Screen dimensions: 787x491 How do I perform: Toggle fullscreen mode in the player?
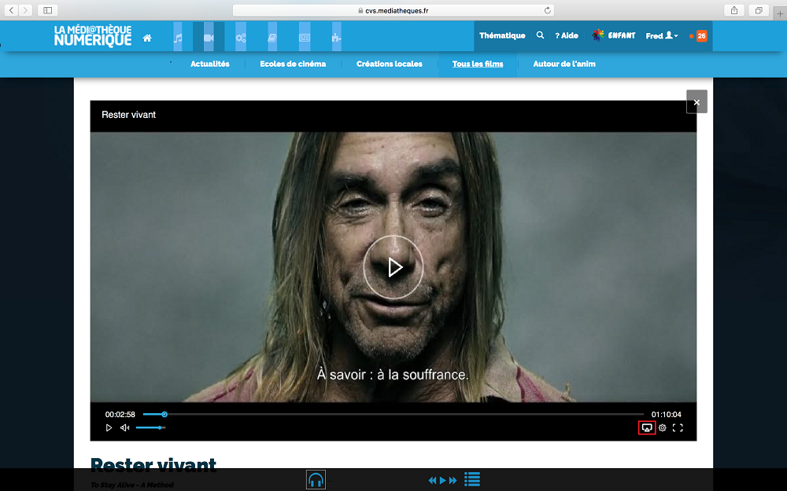678,428
